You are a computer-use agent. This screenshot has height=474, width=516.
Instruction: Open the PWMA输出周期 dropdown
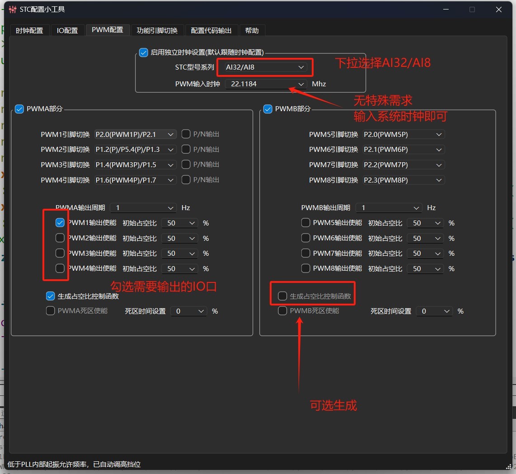pos(142,208)
